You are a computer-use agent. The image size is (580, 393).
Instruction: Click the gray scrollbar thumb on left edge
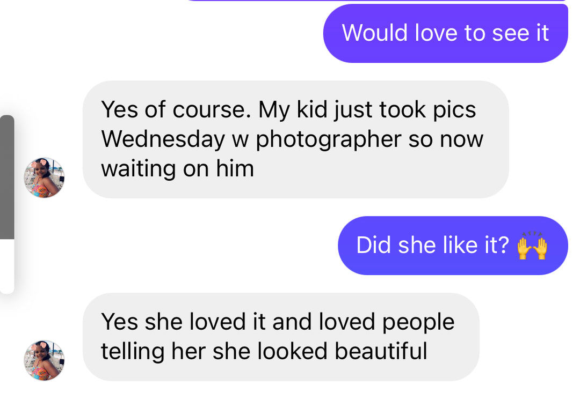[7, 177]
